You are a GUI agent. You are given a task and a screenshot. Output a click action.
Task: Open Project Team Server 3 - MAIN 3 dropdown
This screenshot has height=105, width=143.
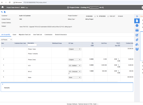point(17,7)
